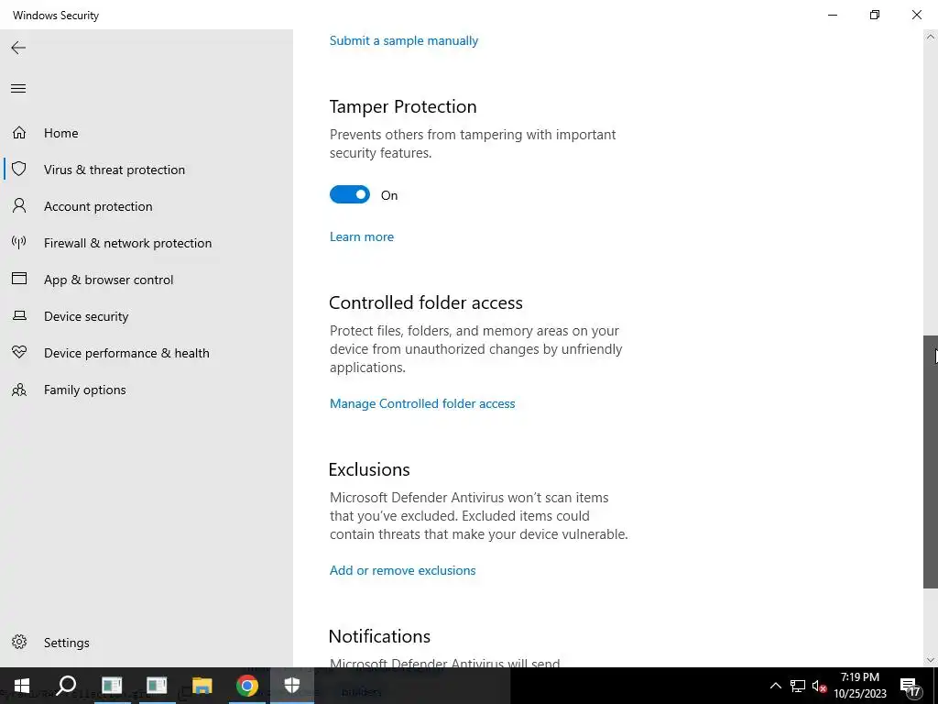Viewport: 938px width, 704px height.
Task: Click the vertical scrollbar thumb
Action: click(931, 461)
